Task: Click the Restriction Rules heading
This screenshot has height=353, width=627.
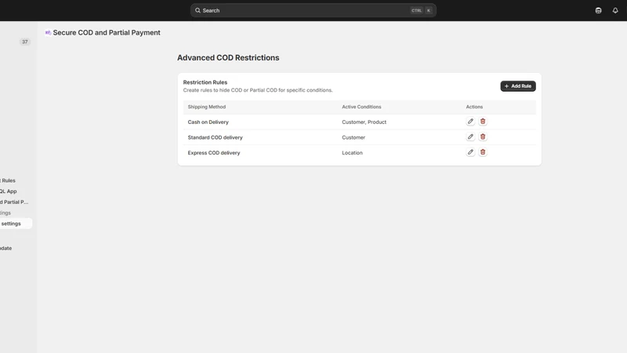Action: (205, 82)
